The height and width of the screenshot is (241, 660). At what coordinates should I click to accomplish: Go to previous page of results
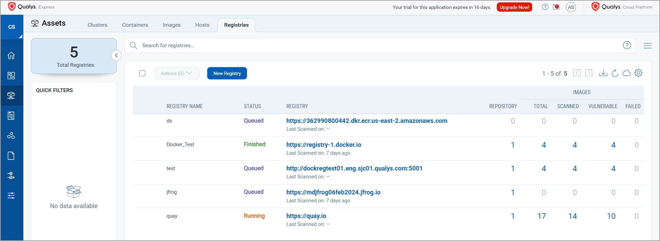(x=577, y=73)
